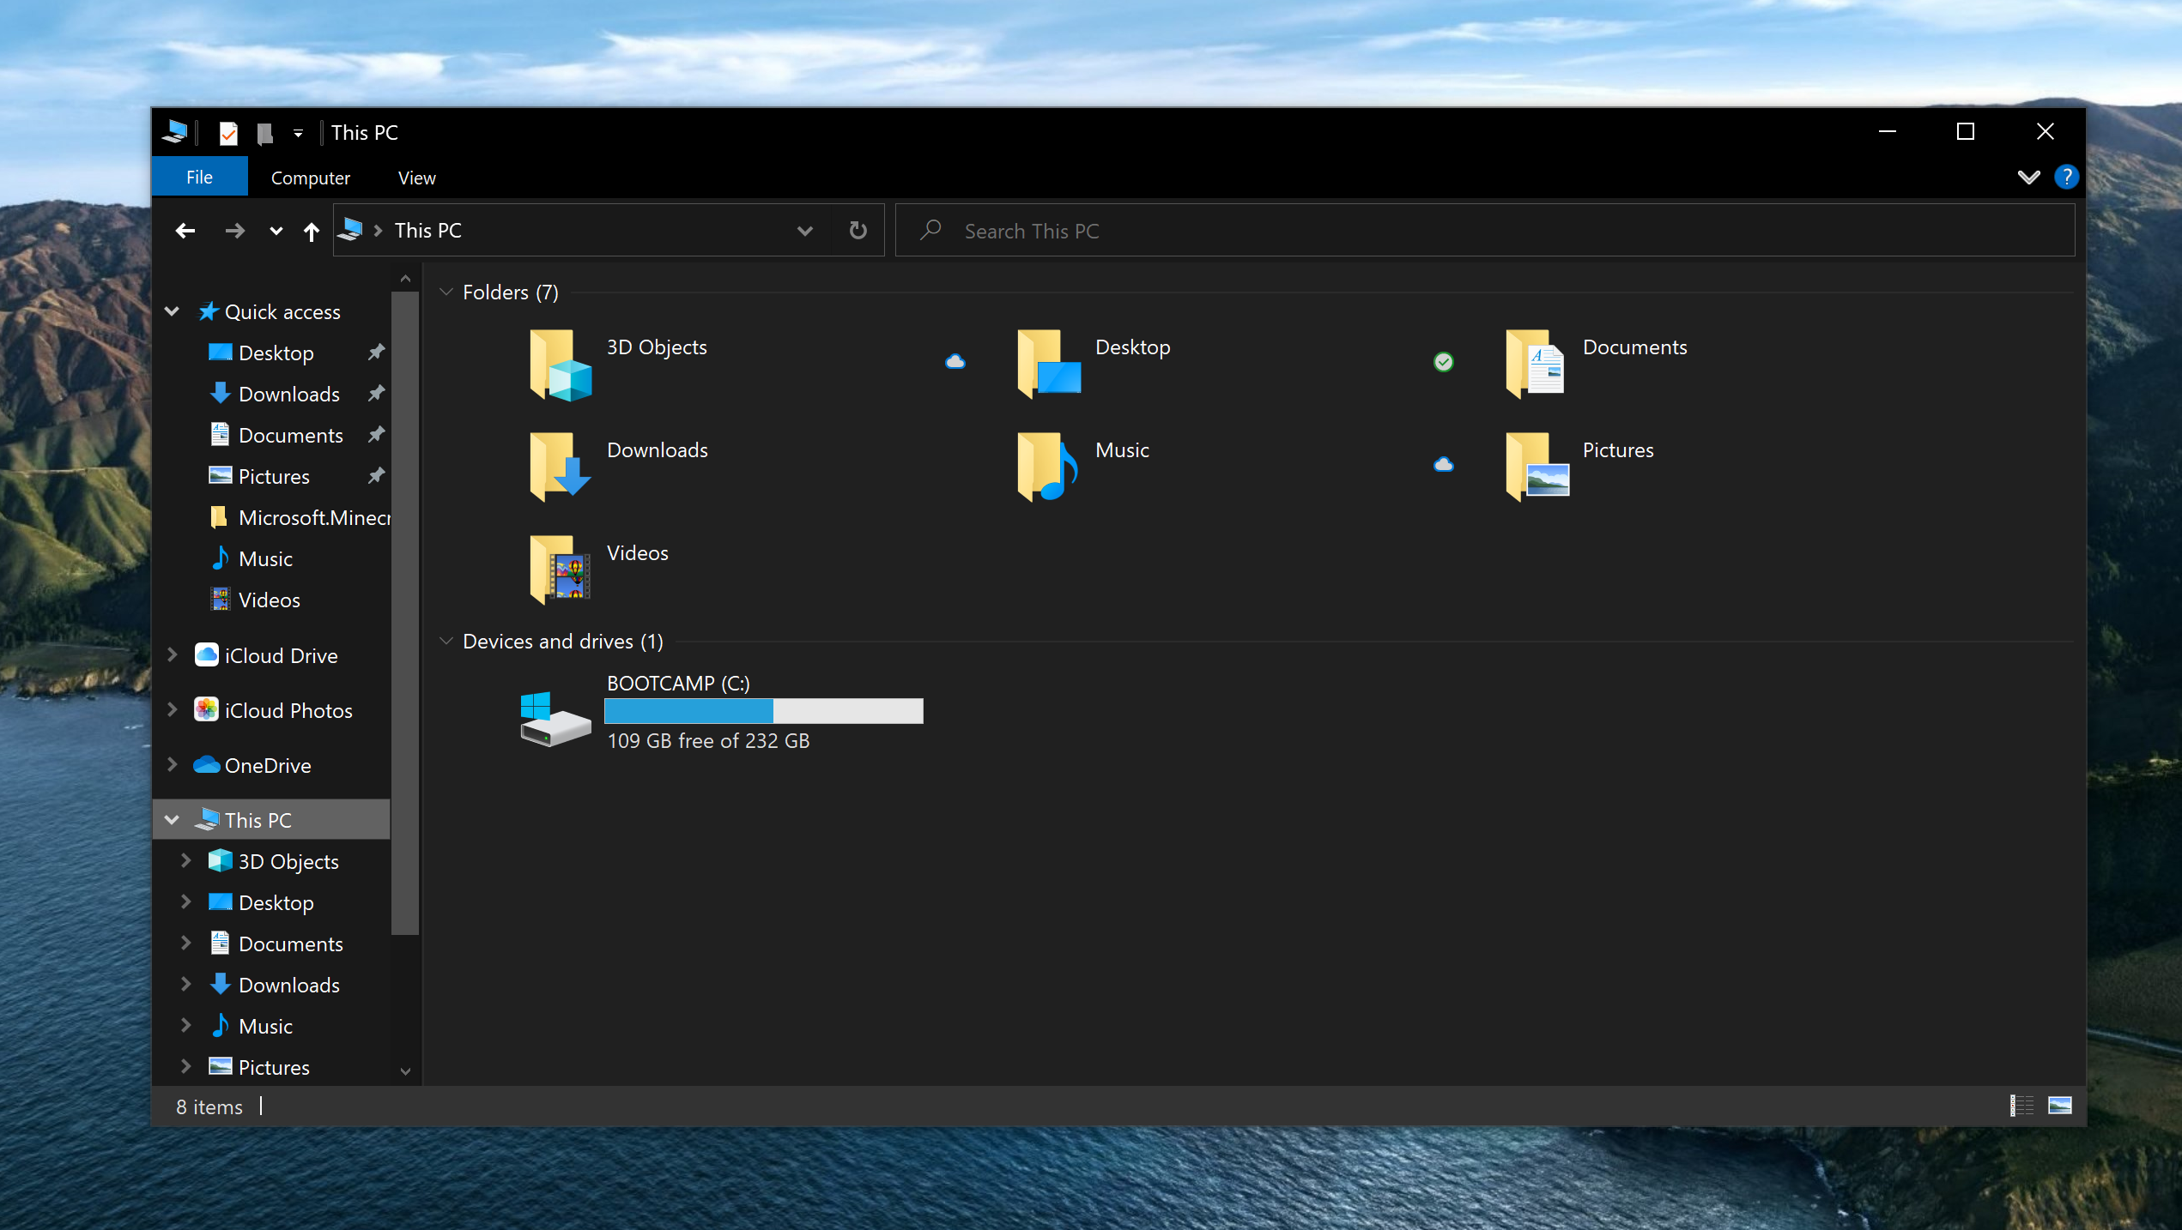Click the BOOTCAMP drive usage bar

tap(763, 711)
